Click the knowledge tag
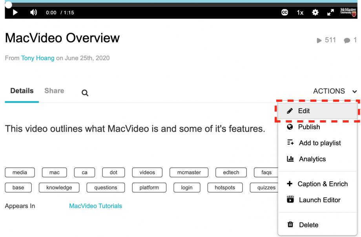 click(59, 188)
